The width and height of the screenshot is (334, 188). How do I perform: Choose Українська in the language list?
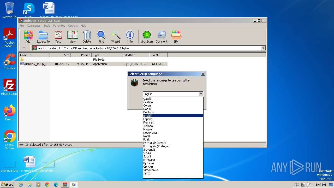point(173,170)
